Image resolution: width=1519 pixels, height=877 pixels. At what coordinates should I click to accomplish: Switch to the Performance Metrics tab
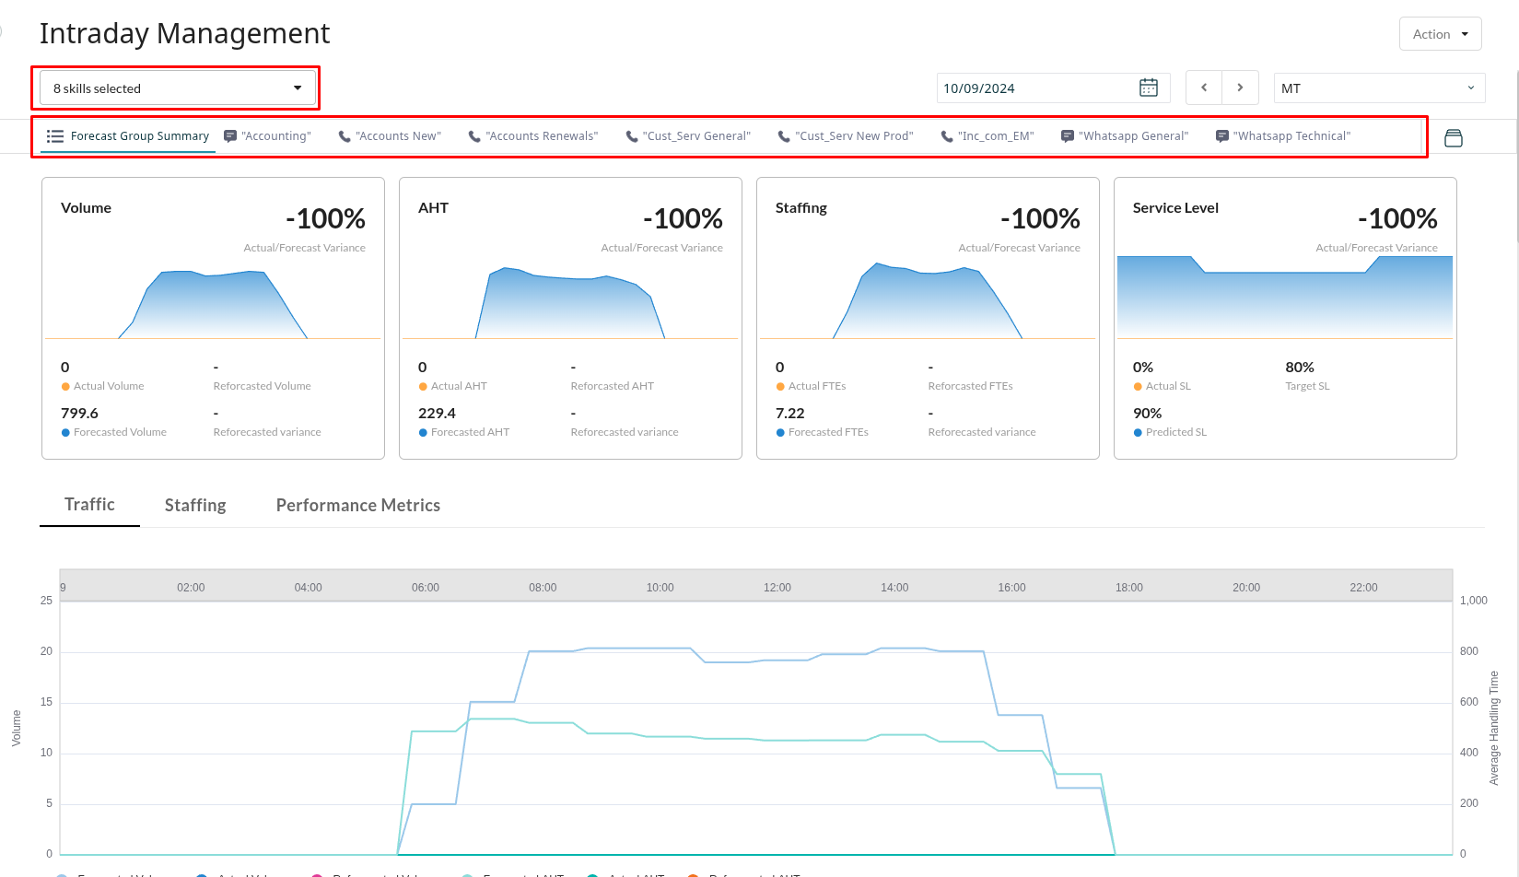coord(357,505)
